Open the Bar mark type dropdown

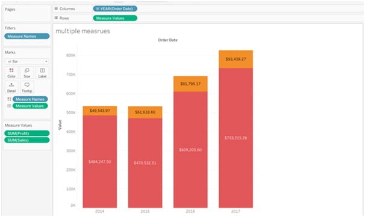[27, 61]
